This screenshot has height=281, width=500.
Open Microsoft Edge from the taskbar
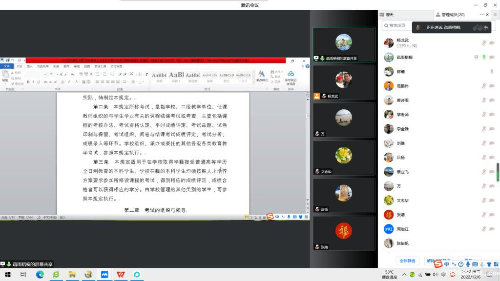pos(40,275)
